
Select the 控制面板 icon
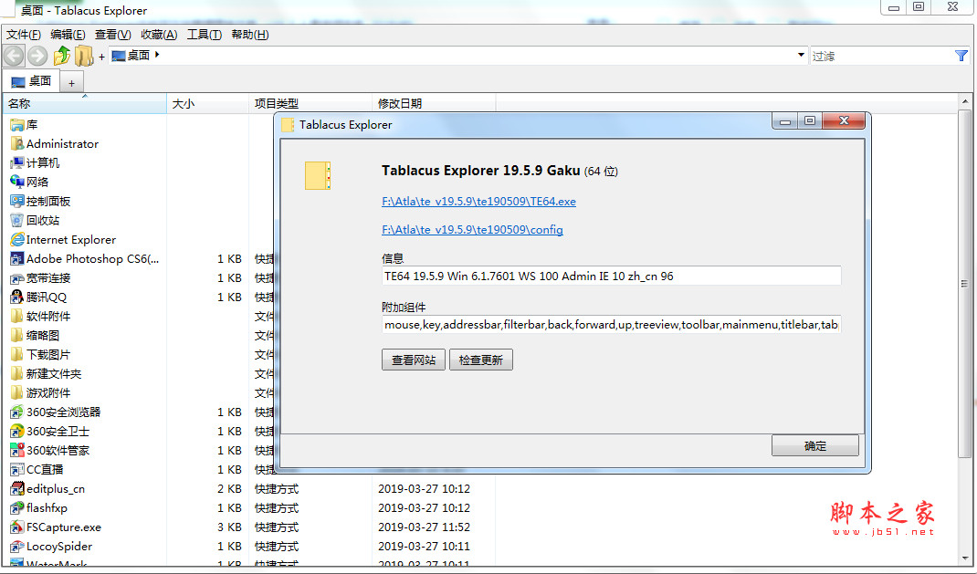tap(17, 201)
